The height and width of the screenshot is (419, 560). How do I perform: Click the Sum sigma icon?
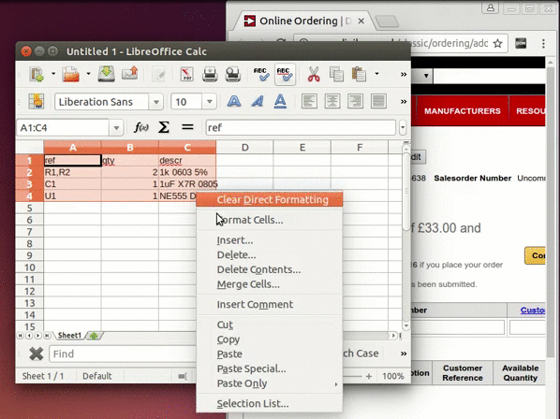click(x=164, y=127)
